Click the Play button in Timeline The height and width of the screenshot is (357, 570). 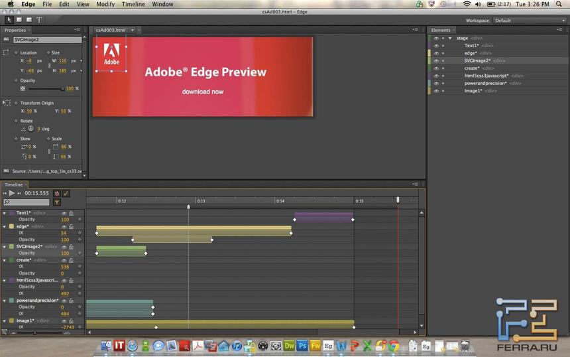[x=12, y=193]
